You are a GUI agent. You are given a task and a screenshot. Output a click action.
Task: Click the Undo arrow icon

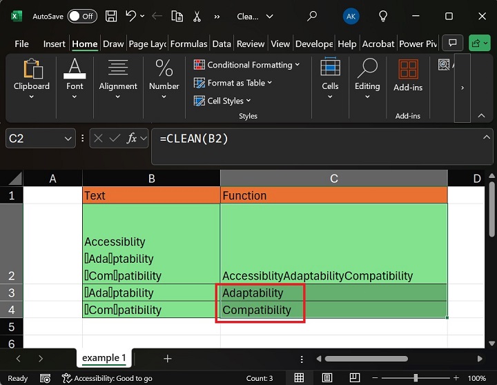tap(131, 16)
